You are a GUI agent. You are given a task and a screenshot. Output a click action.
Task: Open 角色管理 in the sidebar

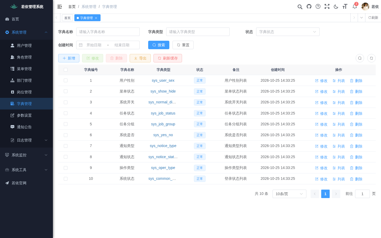26,57
